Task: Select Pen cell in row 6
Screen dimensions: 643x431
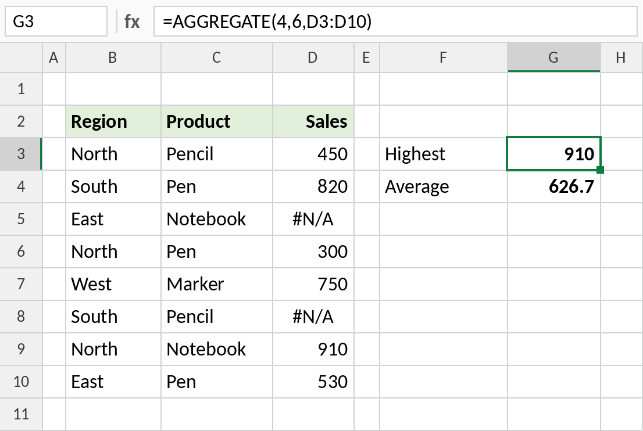Action: (x=216, y=252)
